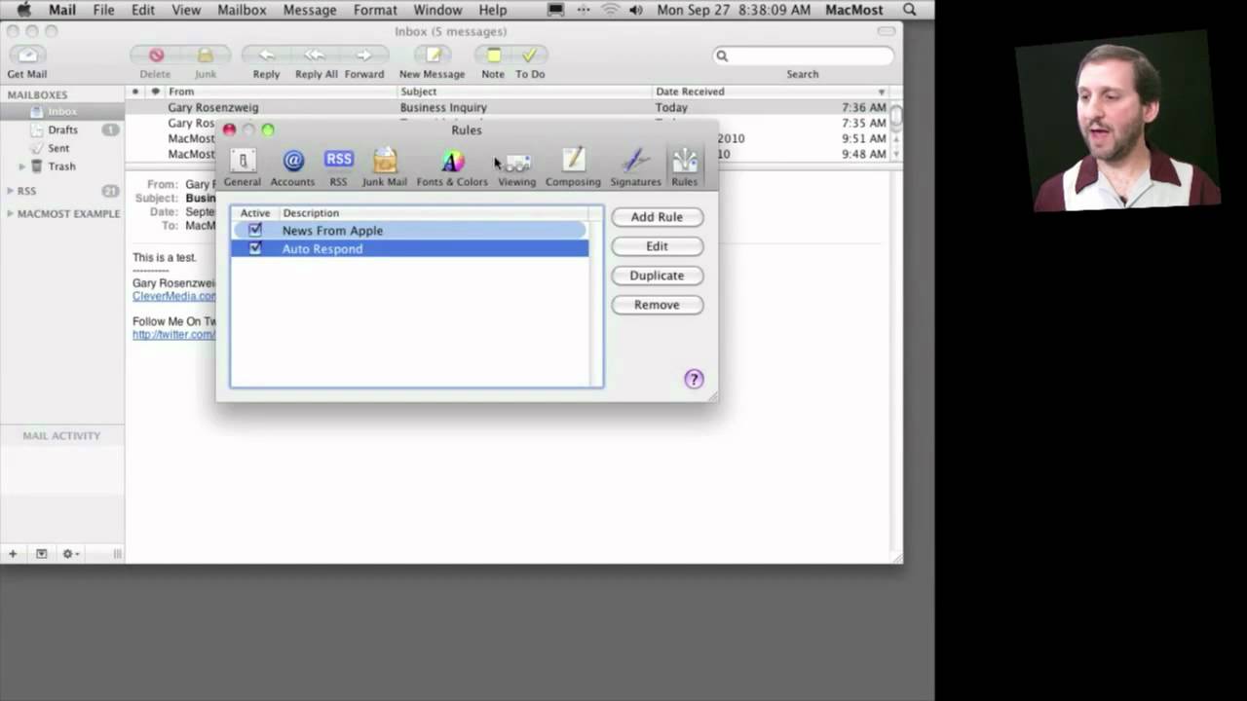The height and width of the screenshot is (701, 1247).
Task: Uncheck the News From Apple rule
Action: click(x=255, y=231)
